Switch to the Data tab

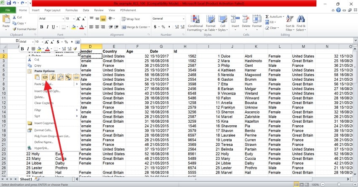pos(86,10)
